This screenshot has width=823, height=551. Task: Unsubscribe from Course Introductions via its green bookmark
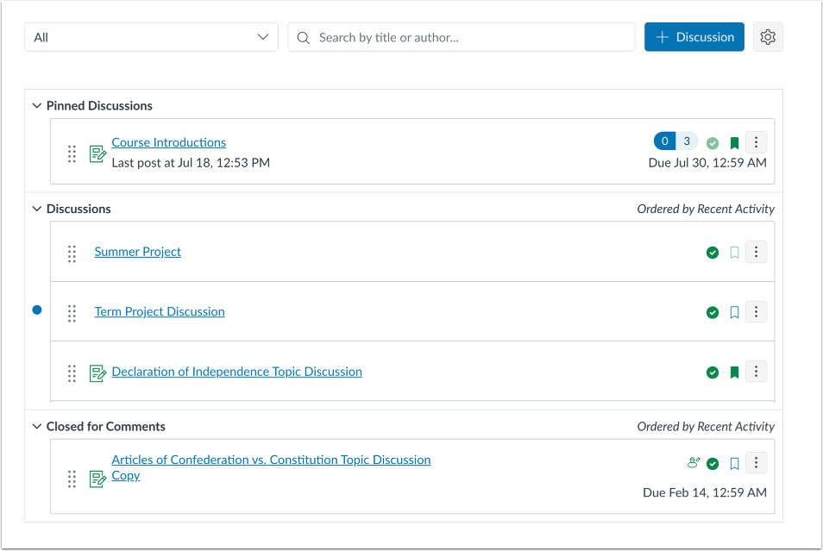734,142
